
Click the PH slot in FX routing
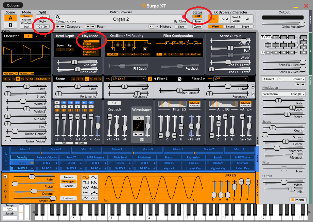pyautogui.click(x=268, y=37)
